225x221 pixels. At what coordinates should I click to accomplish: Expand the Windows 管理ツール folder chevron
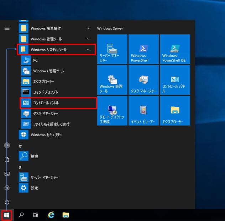pyautogui.click(x=88, y=39)
